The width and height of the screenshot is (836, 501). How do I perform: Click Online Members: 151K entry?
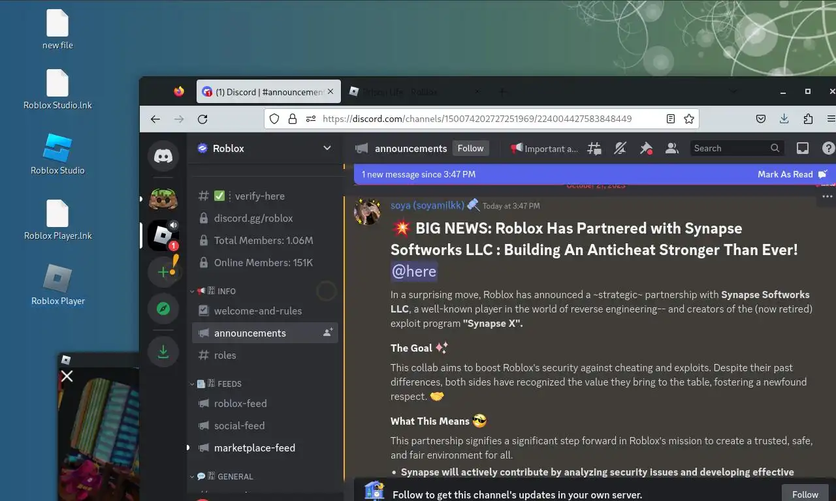click(265, 262)
